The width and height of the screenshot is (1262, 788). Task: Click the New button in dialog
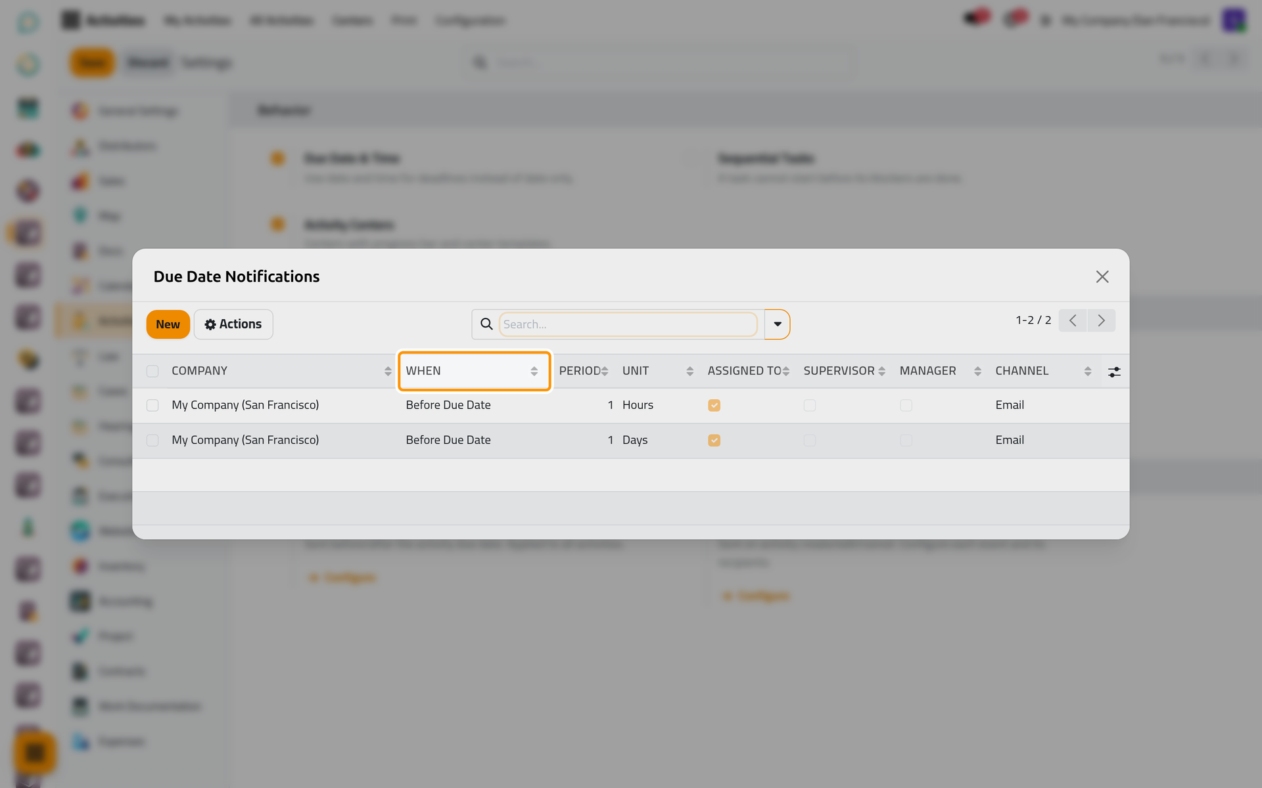coord(168,324)
